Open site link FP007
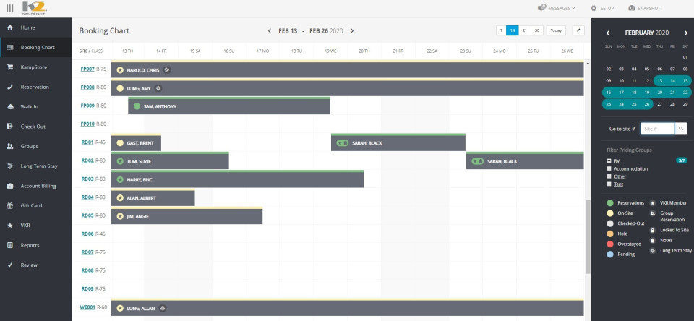 click(87, 69)
